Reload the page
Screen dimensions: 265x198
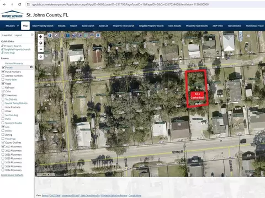[x=19, y=4]
